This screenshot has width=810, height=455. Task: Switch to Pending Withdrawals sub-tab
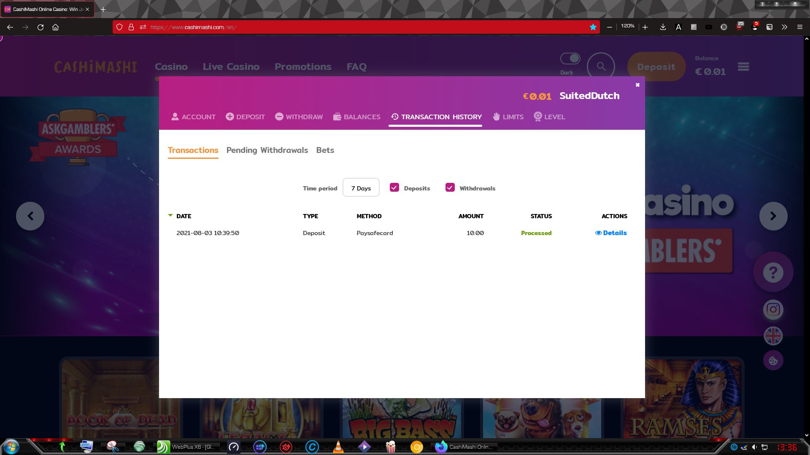pyautogui.click(x=267, y=150)
